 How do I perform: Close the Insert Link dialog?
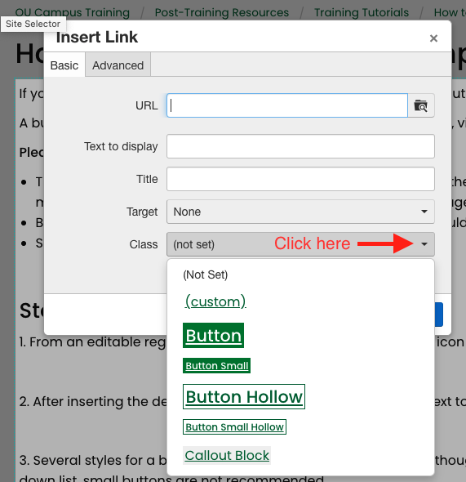point(433,38)
